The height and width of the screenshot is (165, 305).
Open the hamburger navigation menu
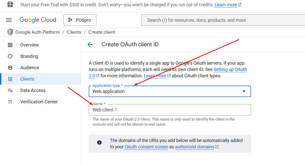(x=9, y=20)
